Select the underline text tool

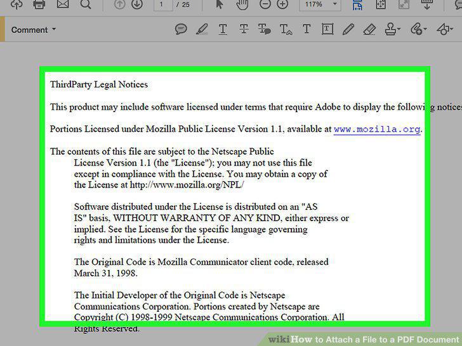223,29
